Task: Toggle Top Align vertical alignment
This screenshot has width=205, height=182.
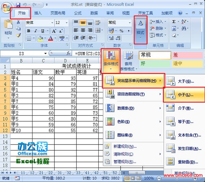Action: pos(76,22)
